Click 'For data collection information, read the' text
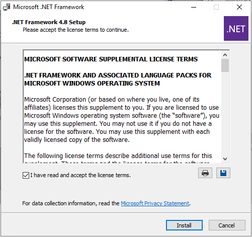The width and height of the screenshot is (252, 237). (71, 203)
